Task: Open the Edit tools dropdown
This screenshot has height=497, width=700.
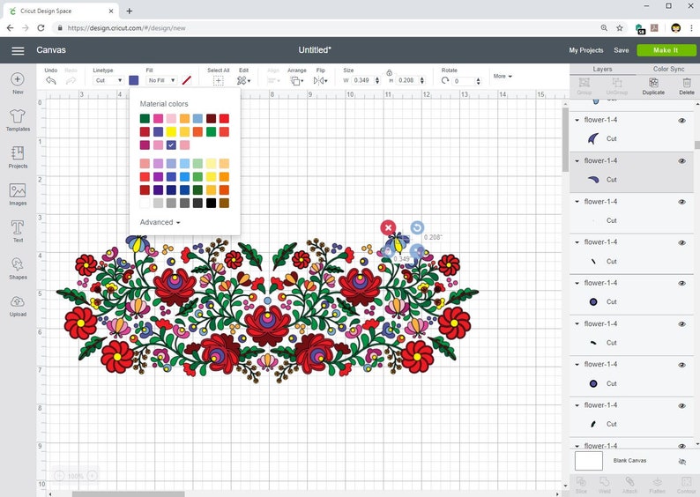Action: click(243, 81)
